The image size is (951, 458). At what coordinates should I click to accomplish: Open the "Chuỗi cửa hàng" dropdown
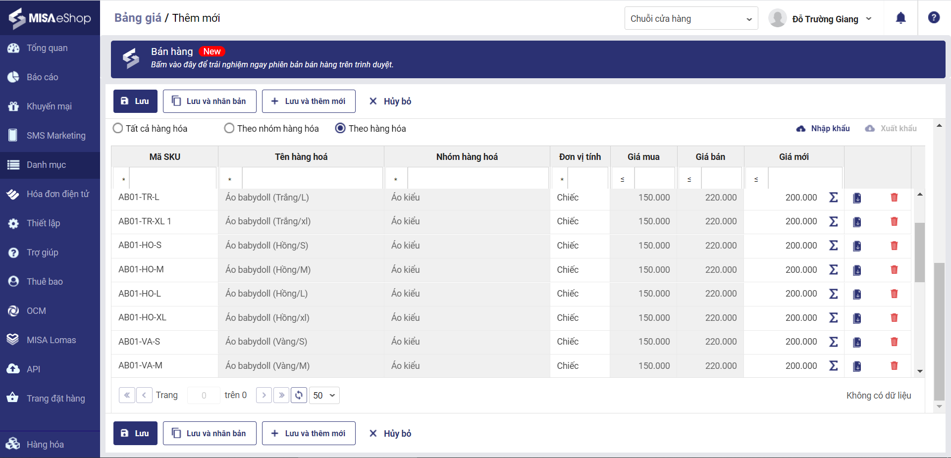[690, 19]
